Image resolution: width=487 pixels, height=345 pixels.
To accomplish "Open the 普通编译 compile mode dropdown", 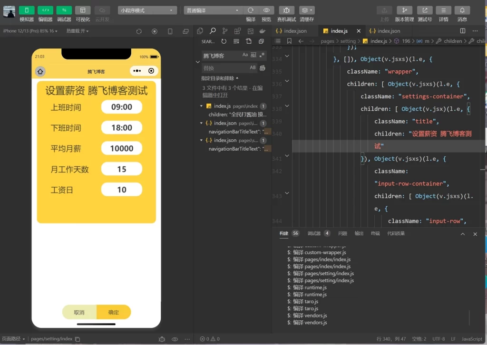I will (211, 10).
